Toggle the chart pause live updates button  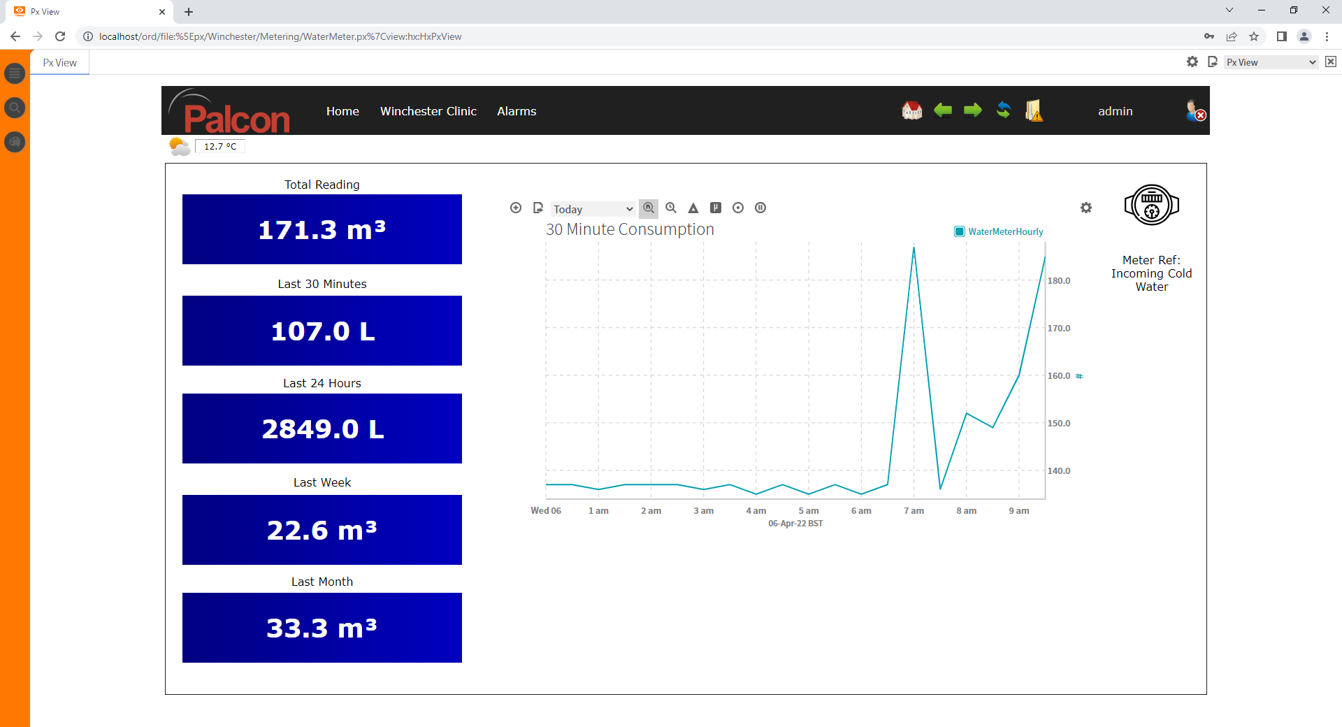point(760,208)
